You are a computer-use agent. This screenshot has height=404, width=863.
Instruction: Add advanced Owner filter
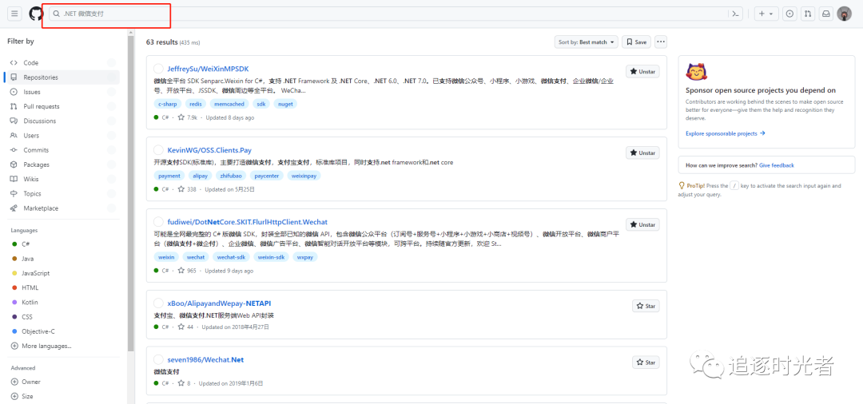click(26, 382)
